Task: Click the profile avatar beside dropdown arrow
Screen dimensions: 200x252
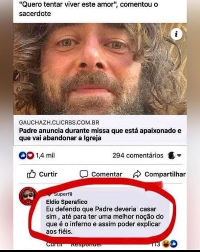Action: tap(171, 155)
